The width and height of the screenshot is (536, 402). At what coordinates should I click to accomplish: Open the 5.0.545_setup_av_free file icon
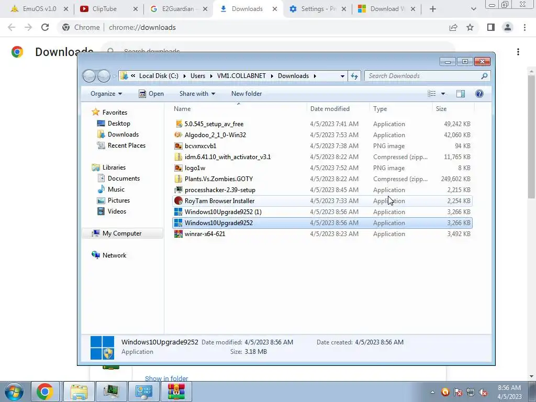click(178, 124)
